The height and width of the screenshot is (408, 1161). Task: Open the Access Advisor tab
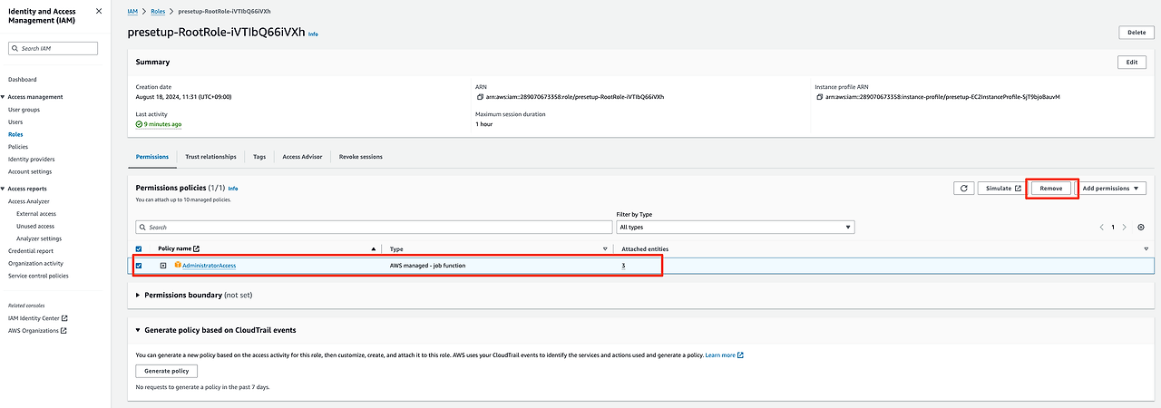(x=302, y=157)
